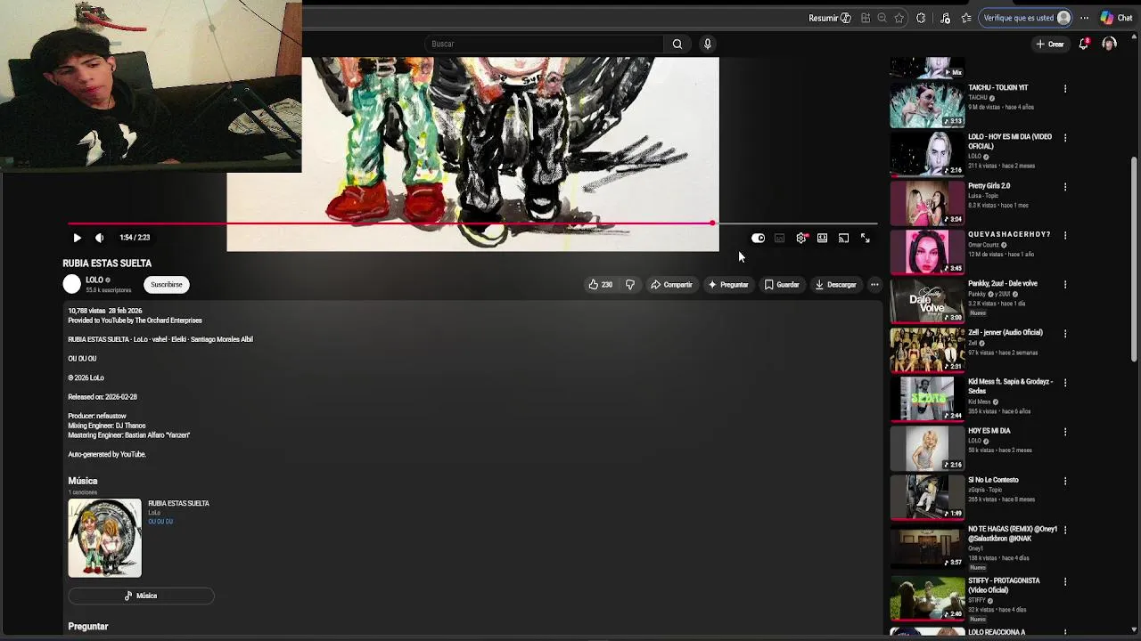Screen dimensions: 1141x641
Task: Open options for HOY ES MI DIA (VIDEO OFICIAL)
Action: (1065, 138)
